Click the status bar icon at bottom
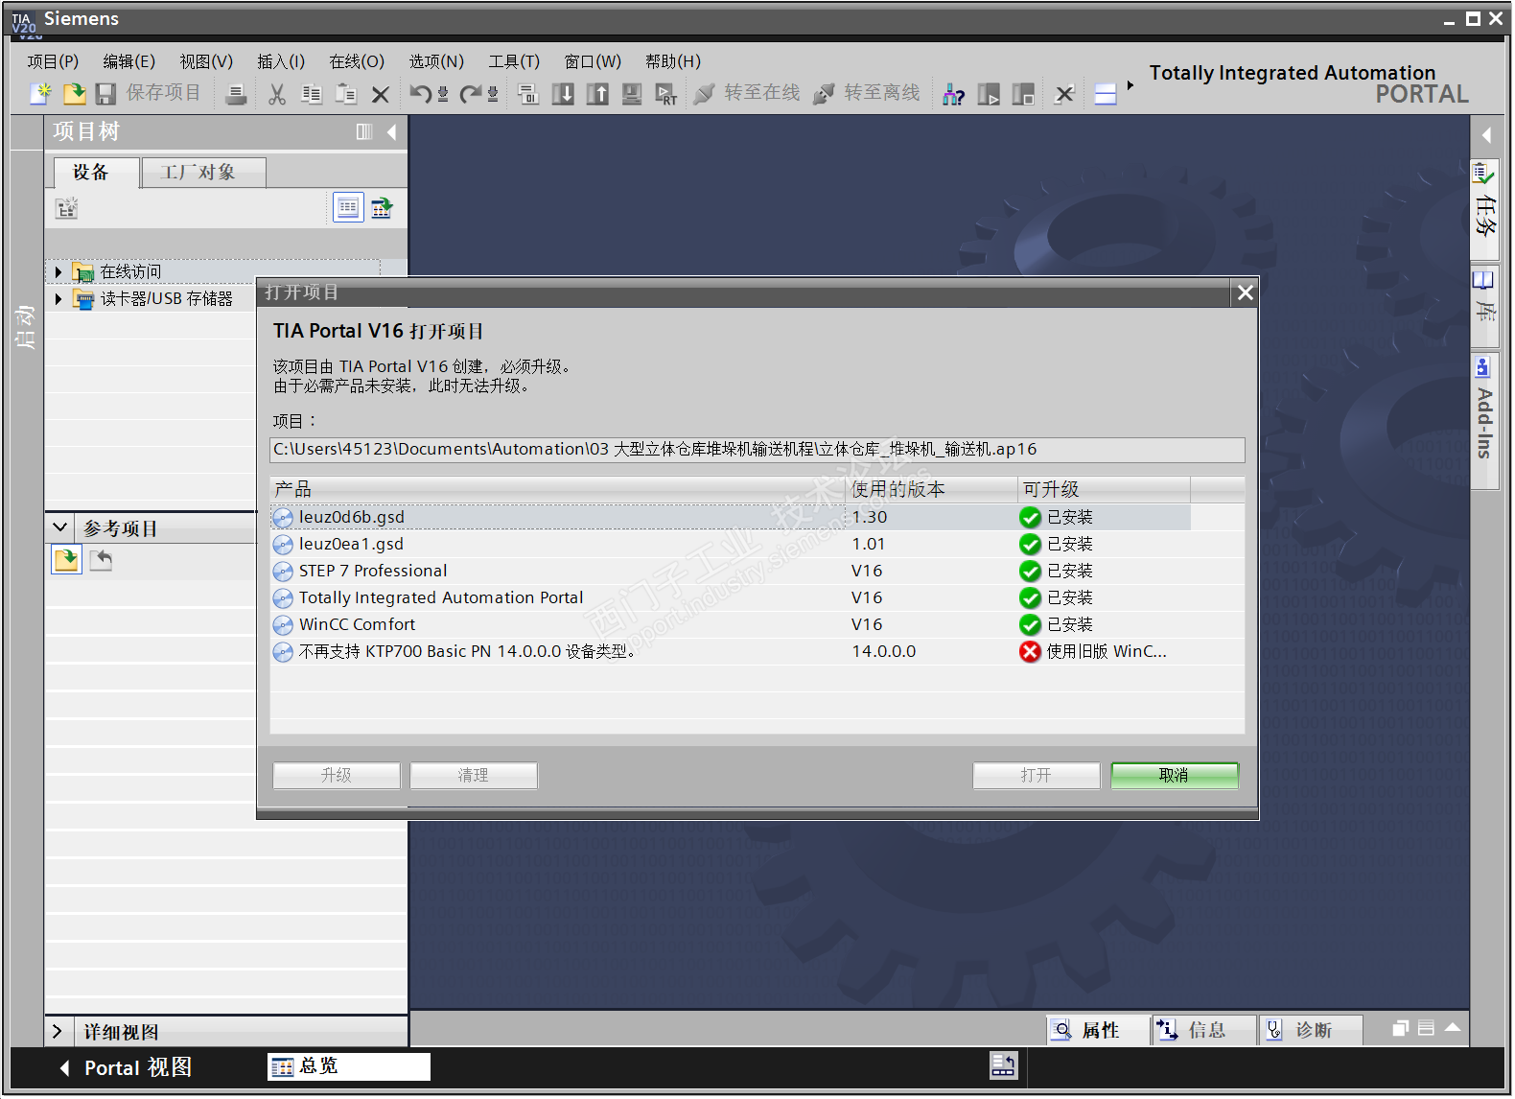 tap(1003, 1065)
